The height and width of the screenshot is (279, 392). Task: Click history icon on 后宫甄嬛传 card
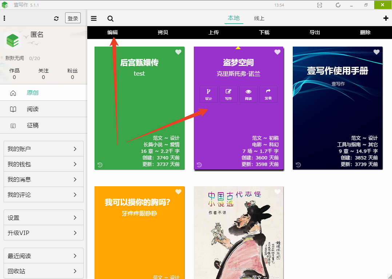(100, 165)
